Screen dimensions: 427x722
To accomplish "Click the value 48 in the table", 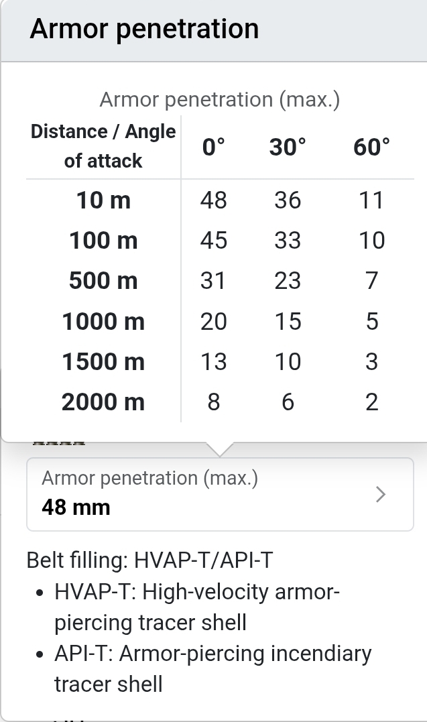I will pyautogui.click(x=213, y=200).
